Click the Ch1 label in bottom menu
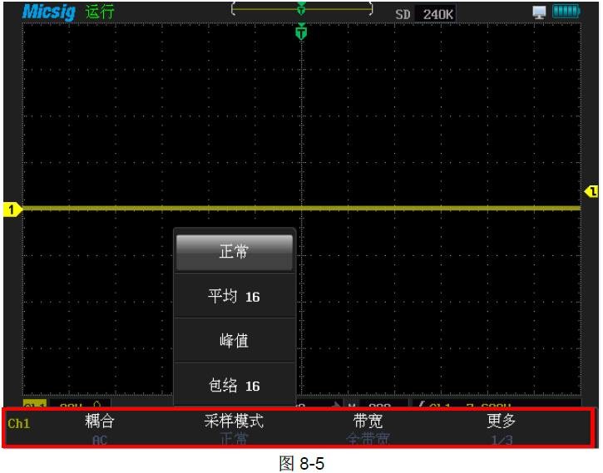603x473 pixels. (18, 424)
